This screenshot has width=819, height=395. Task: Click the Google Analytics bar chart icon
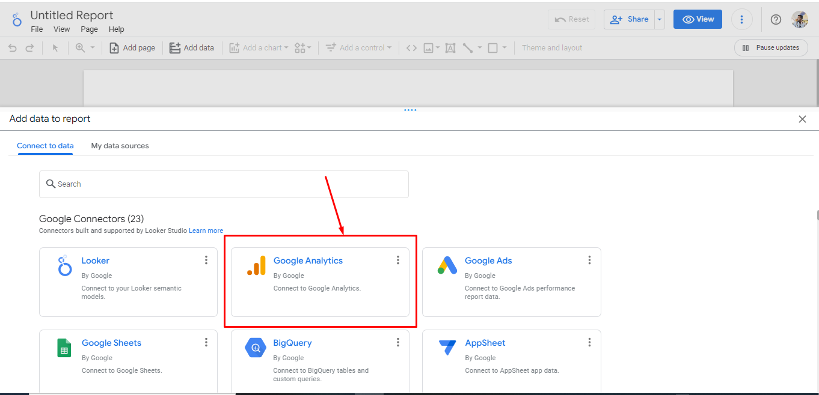pyautogui.click(x=256, y=265)
